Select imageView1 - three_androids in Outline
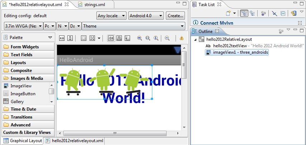The height and width of the screenshot is (145, 306). point(237,52)
